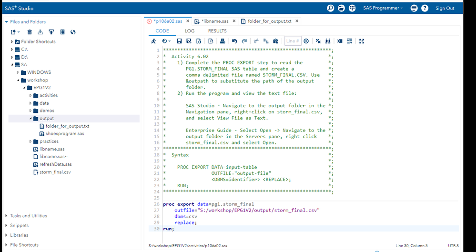Collapse the Files and Folders section

coord(6,22)
